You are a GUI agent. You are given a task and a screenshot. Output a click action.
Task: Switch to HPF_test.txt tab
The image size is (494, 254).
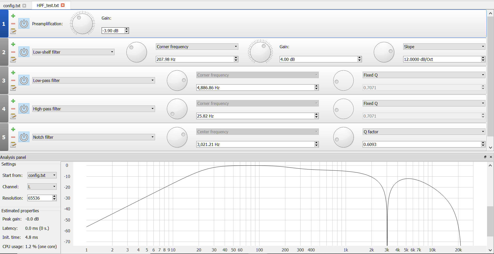pos(48,5)
